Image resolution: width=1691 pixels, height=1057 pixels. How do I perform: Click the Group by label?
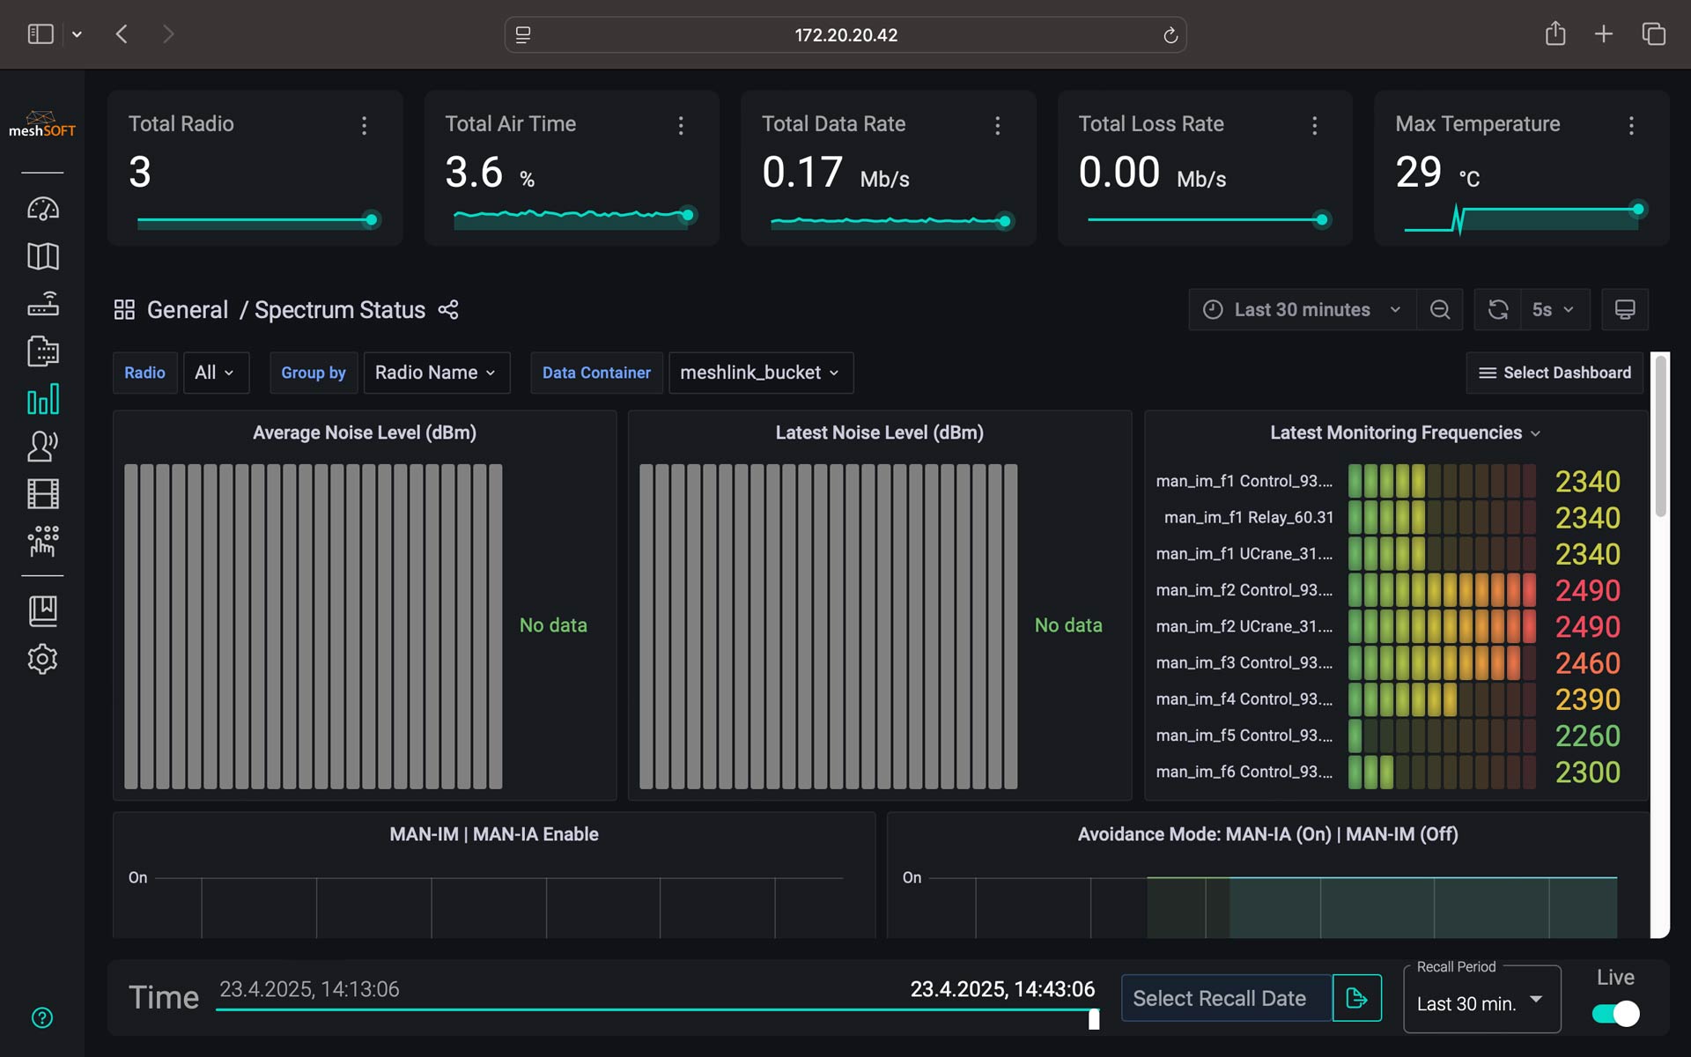[x=314, y=373]
